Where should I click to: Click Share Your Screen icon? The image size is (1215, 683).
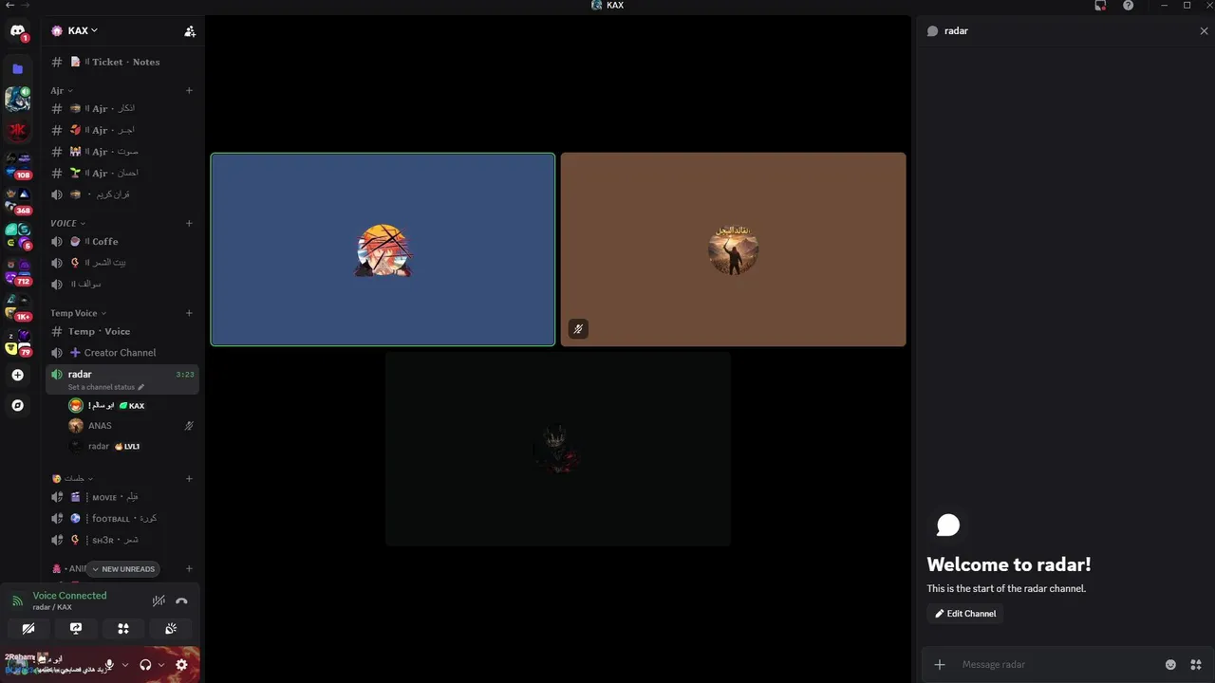pyautogui.click(x=76, y=628)
